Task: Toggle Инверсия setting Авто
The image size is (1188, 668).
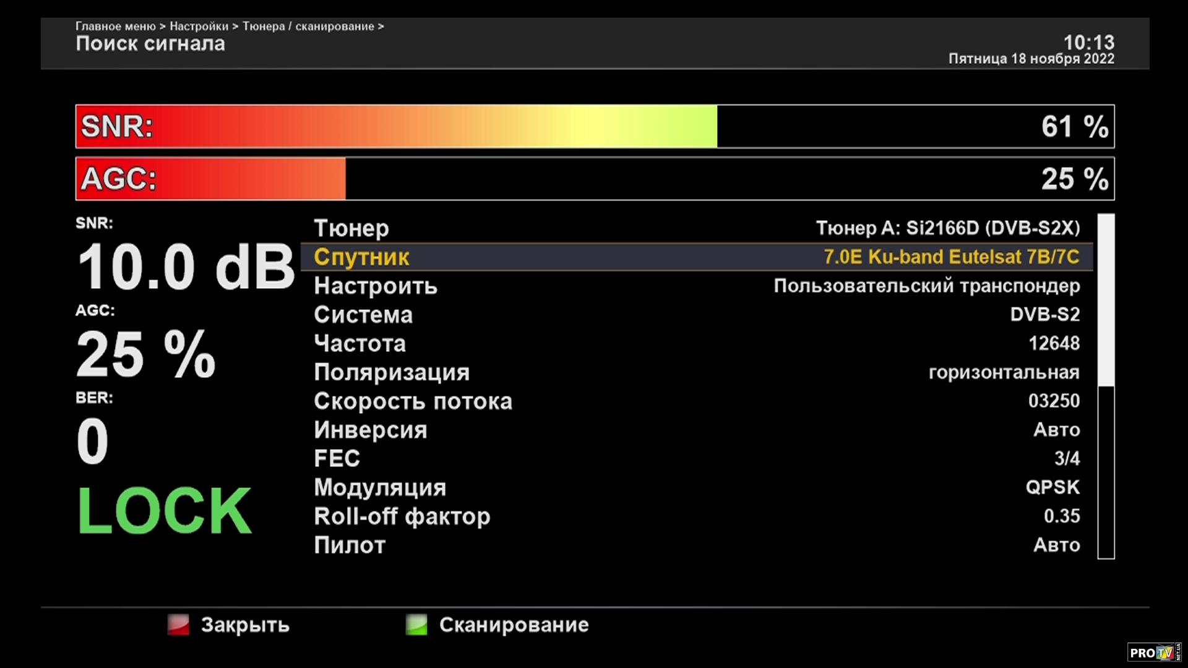Action: click(x=1056, y=430)
